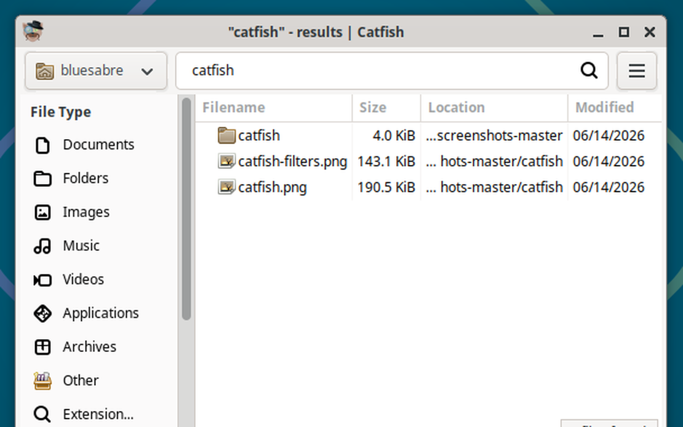Click the catfish.png image file icon
Image resolution: width=683 pixels, height=427 pixels.
click(x=226, y=188)
